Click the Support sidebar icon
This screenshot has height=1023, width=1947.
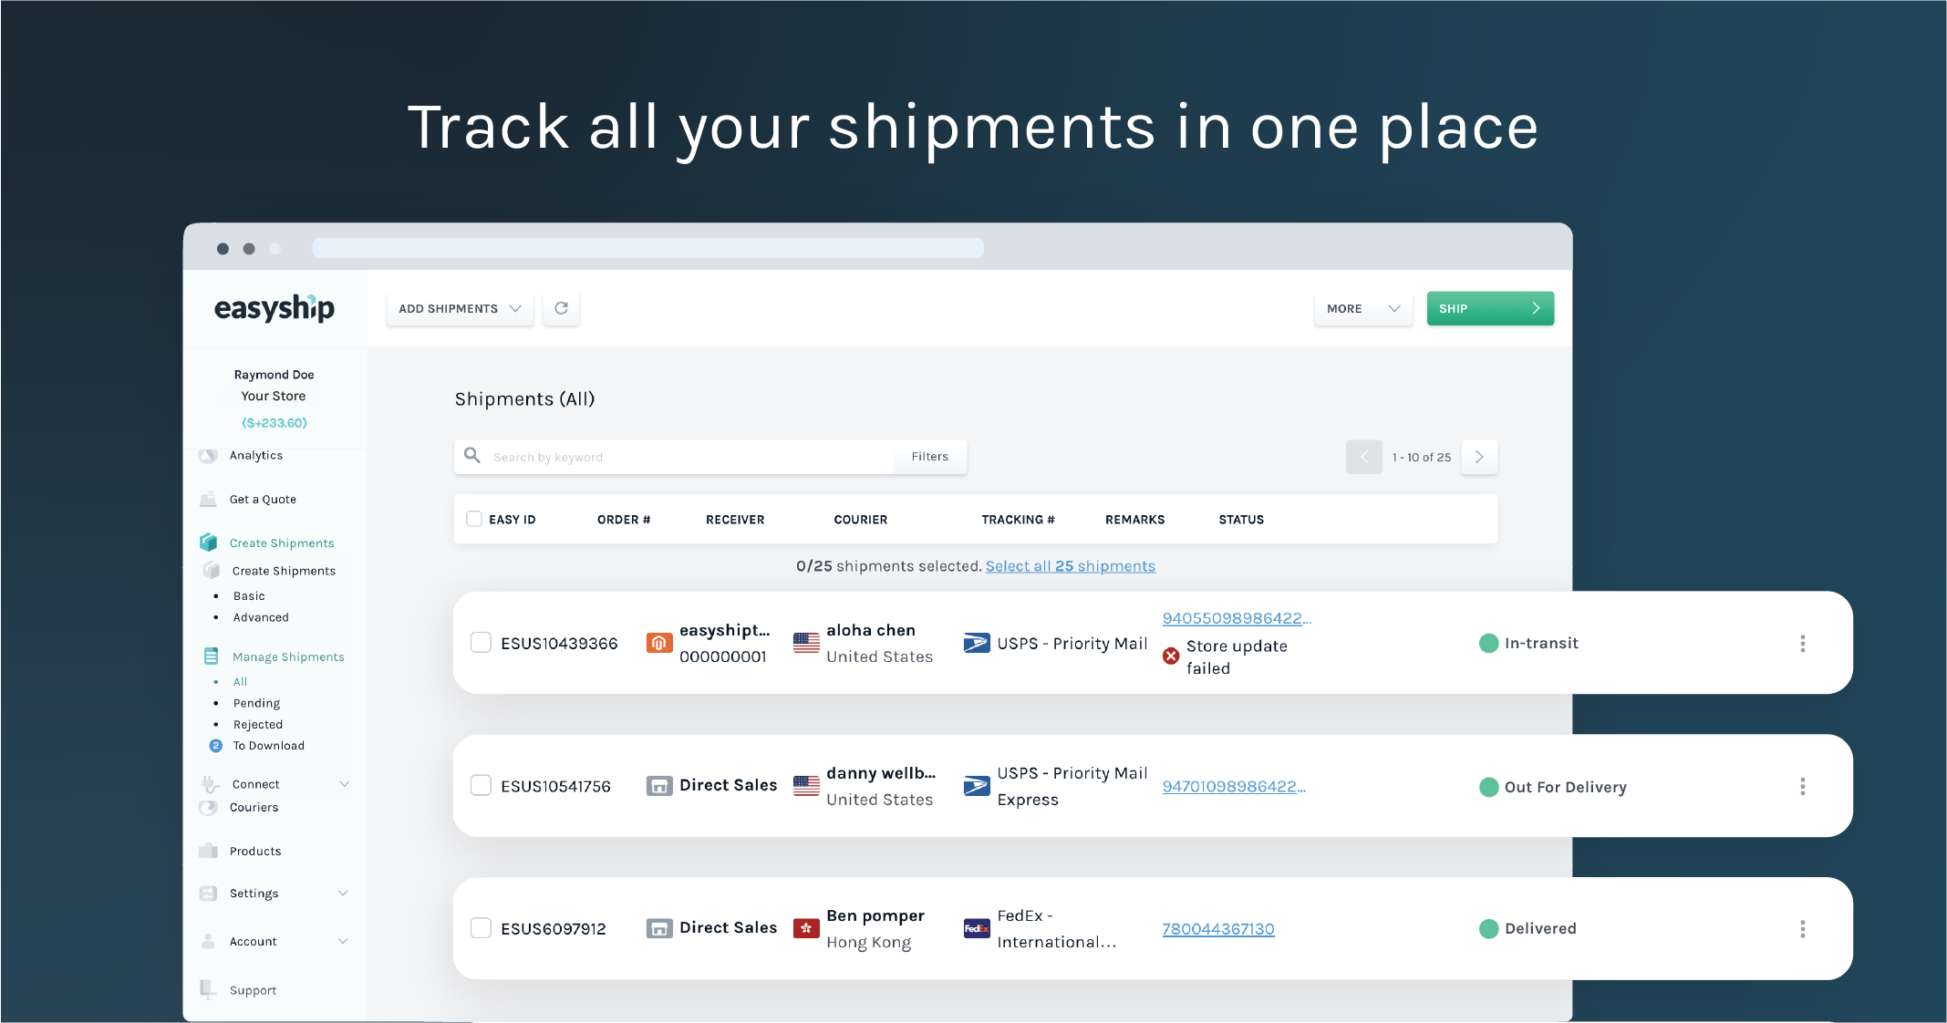coord(208,989)
